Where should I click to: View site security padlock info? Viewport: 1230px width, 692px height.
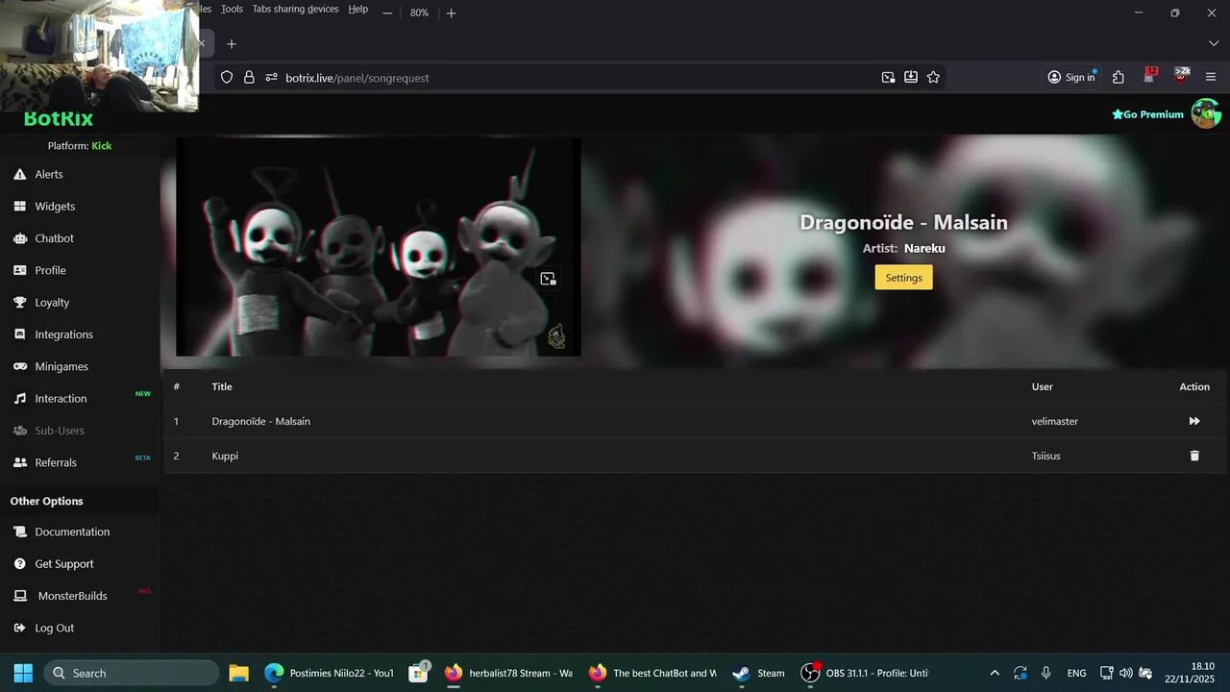[x=249, y=77]
